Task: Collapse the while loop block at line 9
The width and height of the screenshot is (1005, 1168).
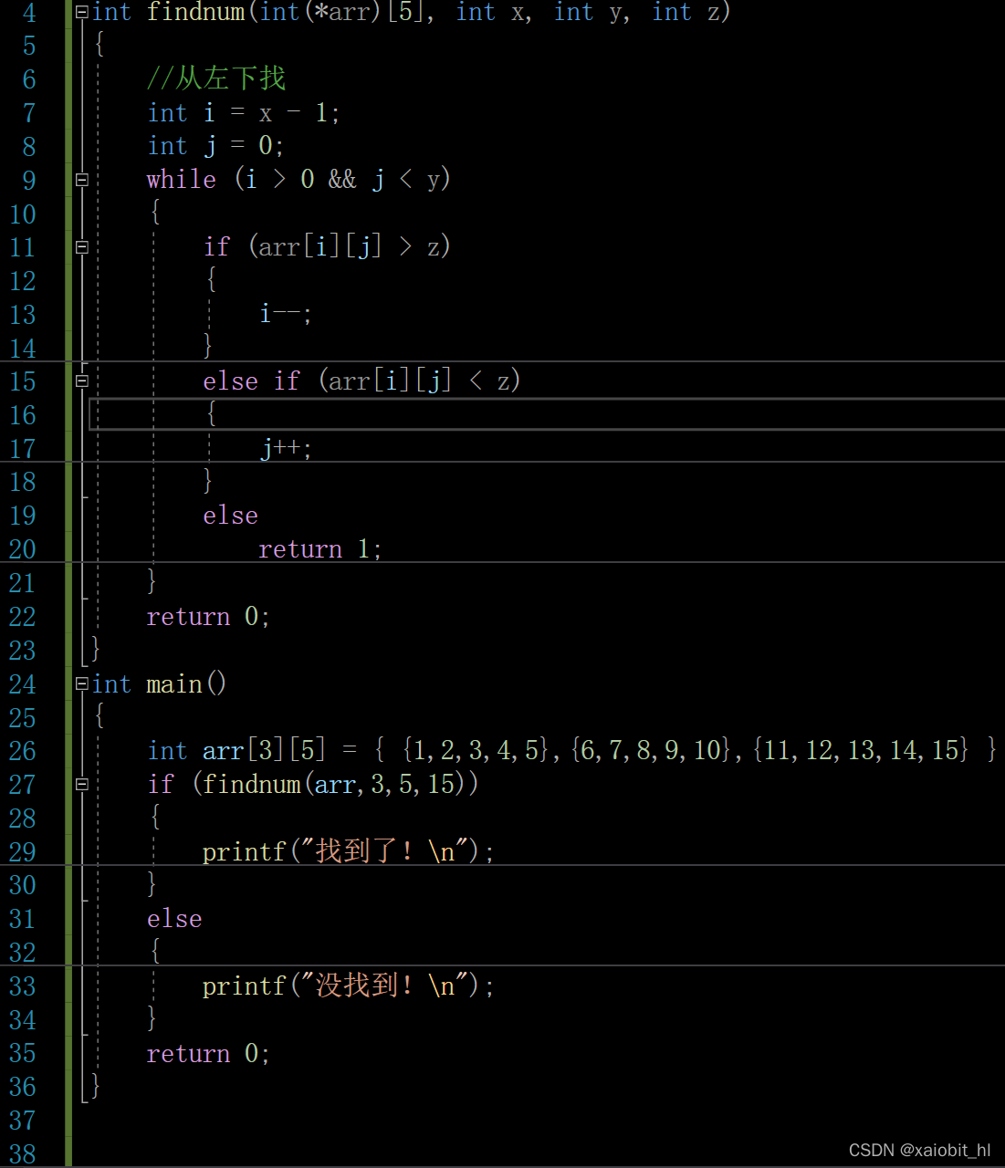Action: tap(82, 180)
